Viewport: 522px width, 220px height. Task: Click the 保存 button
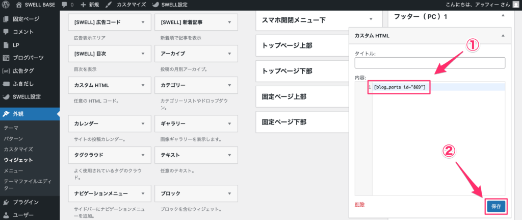[495, 207]
